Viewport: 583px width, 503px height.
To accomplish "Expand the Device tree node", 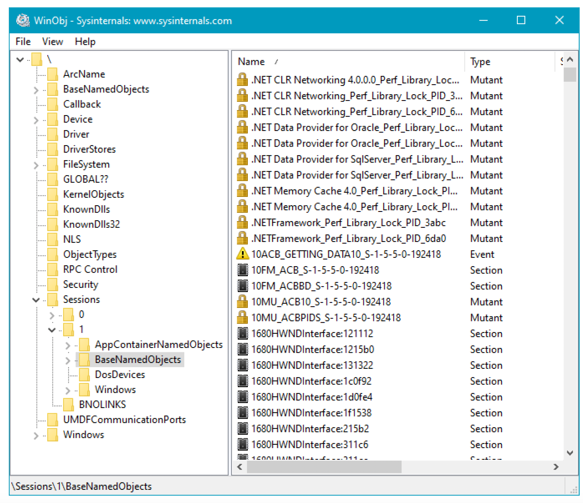I will [x=36, y=120].
